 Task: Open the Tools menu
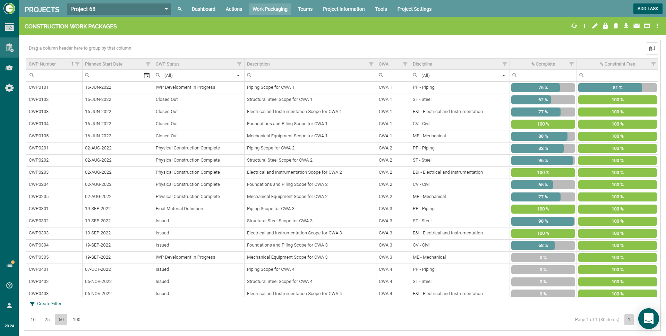point(381,9)
